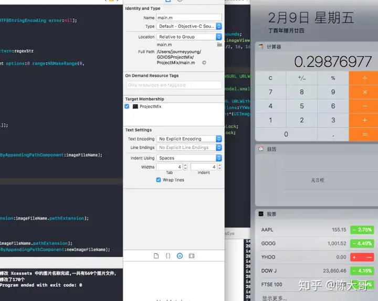The height and width of the screenshot is (301, 378).
Task: Click calculator decimal point button
Action: 333,134
